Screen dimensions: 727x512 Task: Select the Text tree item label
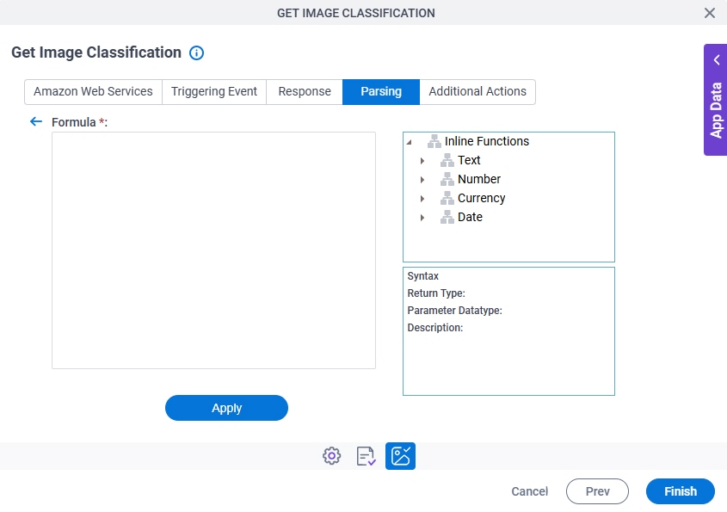click(469, 160)
